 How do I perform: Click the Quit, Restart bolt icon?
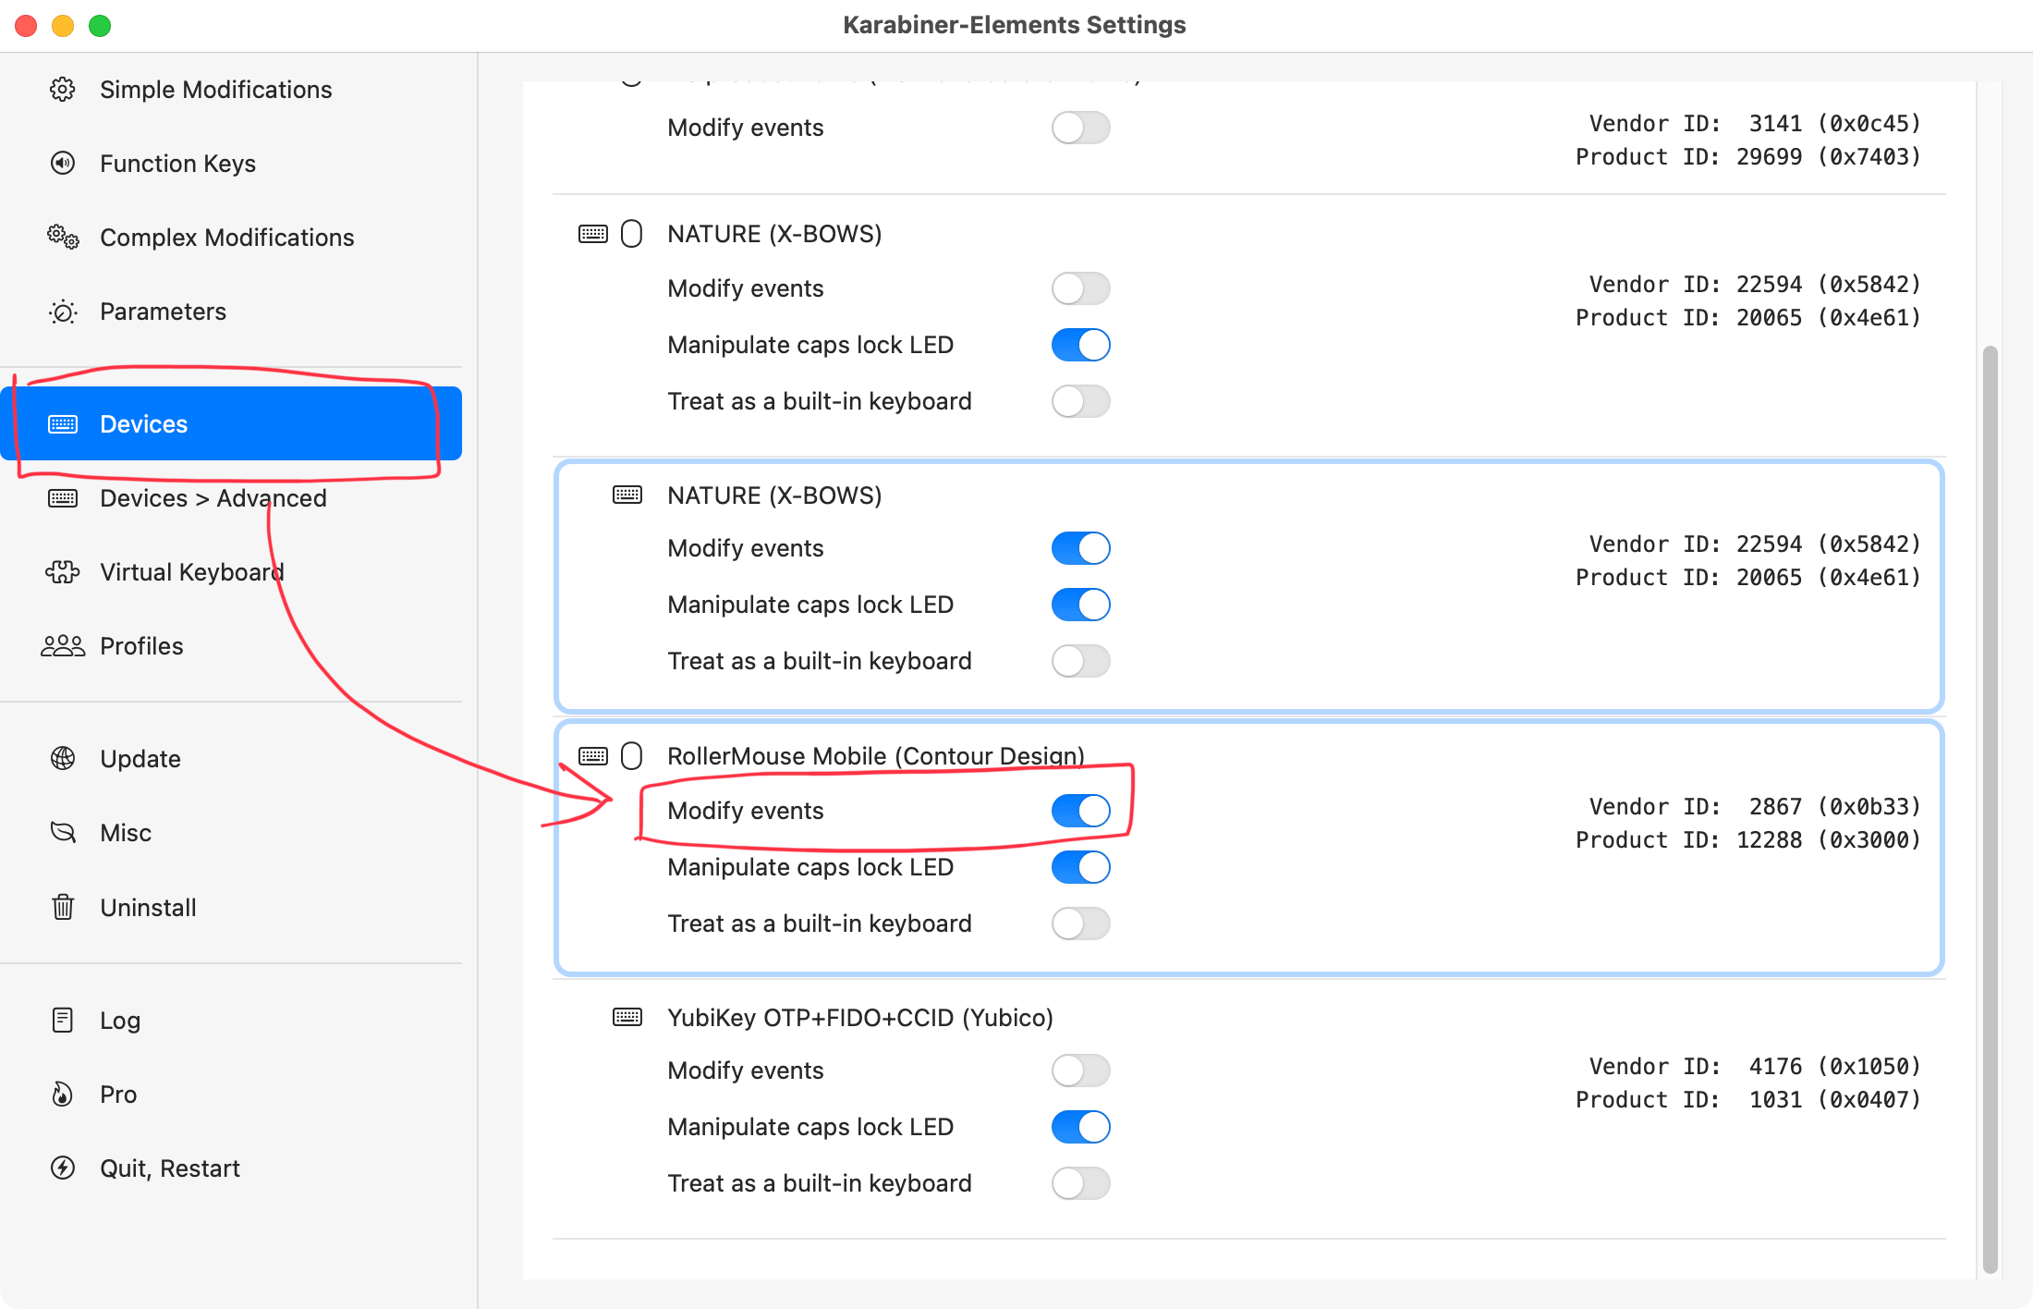[x=63, y=1168]
